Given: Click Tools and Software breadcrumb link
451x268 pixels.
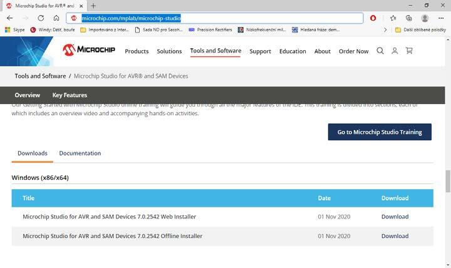Looking at the screenshot, I should [40, 76].
